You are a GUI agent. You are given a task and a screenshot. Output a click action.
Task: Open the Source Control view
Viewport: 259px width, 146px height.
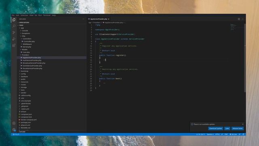click(x=14, y=32)
